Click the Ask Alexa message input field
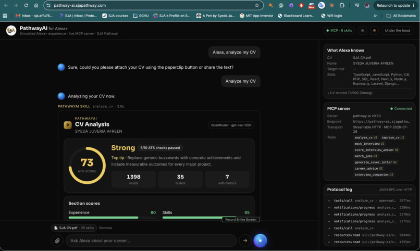Viewport: 420px width, 251px height. coord(151,241)
